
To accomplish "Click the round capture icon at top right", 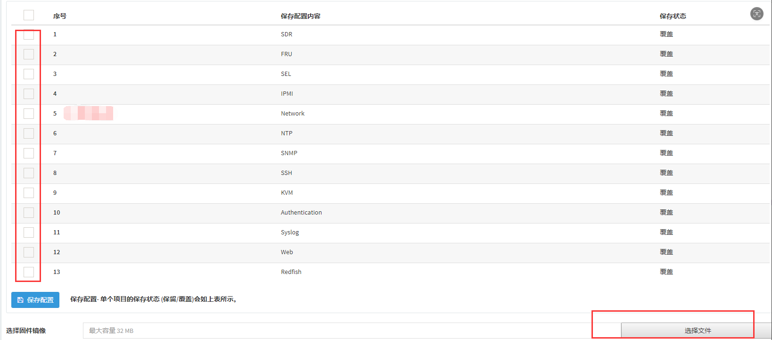I will pos(756,14).
